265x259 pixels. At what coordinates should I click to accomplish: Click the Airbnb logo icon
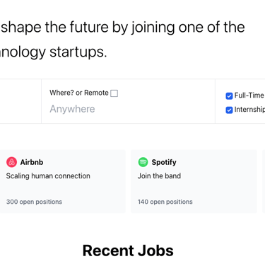click(11, 162)
